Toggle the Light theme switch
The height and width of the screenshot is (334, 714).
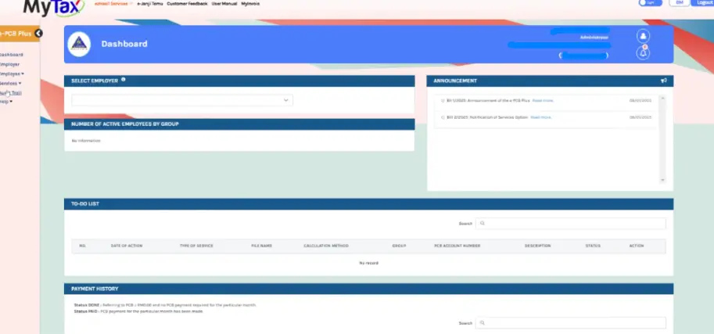click(x=650, y=2)
